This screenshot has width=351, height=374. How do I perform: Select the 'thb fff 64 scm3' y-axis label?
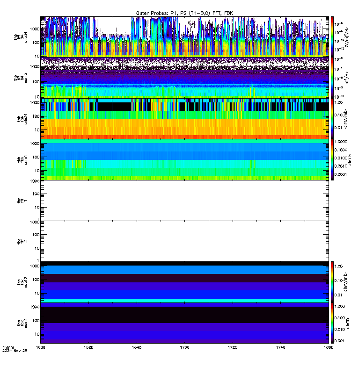tap(21, 78)
